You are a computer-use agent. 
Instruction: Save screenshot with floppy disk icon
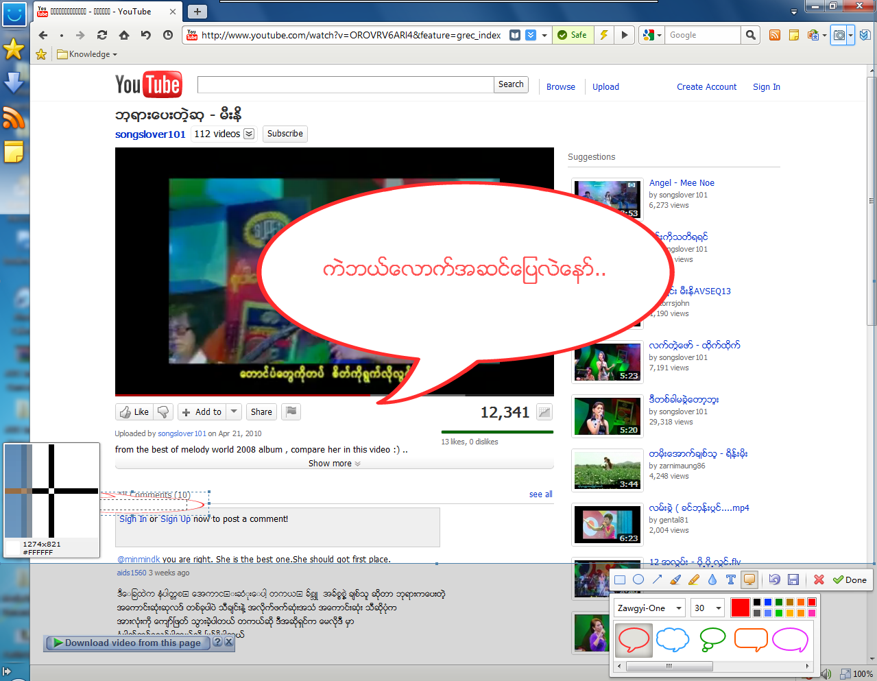(x=793, y=580)
